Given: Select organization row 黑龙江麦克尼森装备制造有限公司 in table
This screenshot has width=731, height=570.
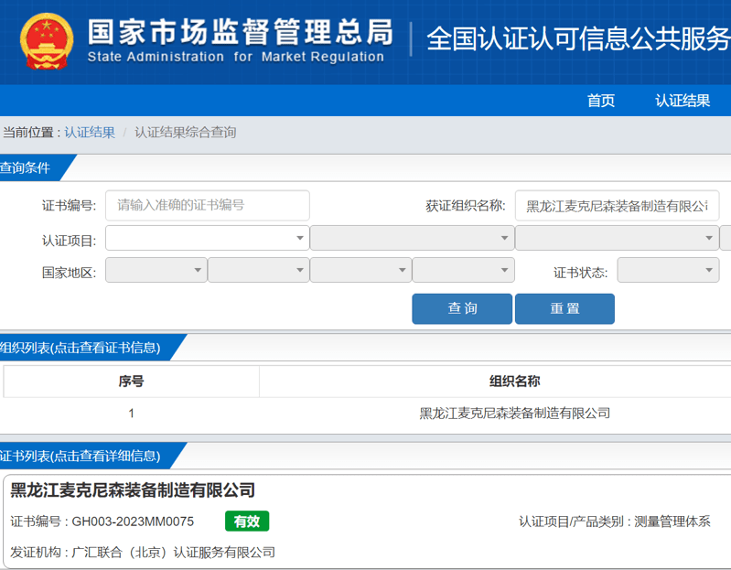Looking at the screenshot, I should pos(515,413).
